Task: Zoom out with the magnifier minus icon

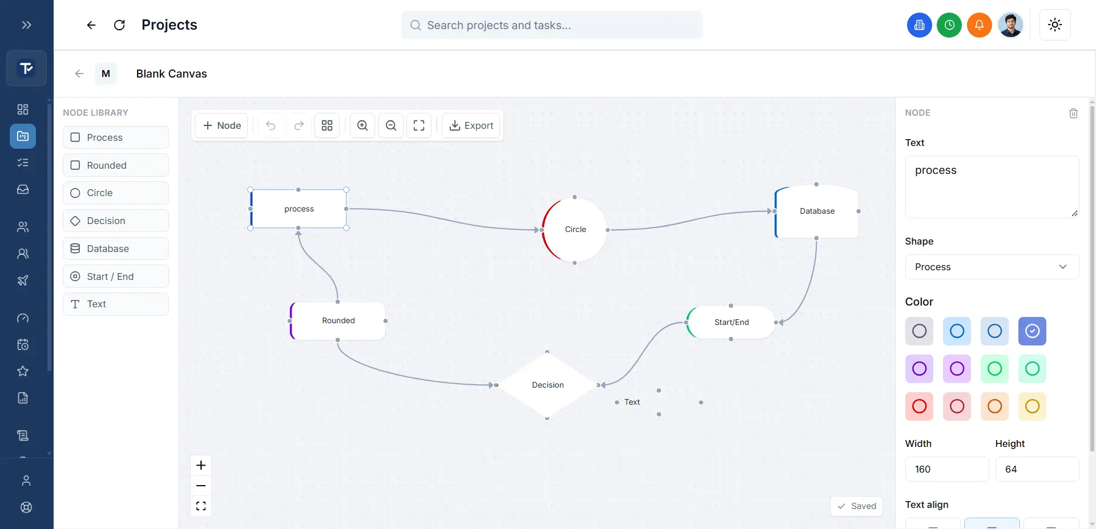Action: coord(391,125)
